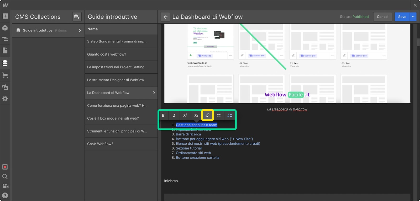Apply italic formatting to selected text
Screen dimensions: 420x201
pyautogui.click(x=174, y=115)
